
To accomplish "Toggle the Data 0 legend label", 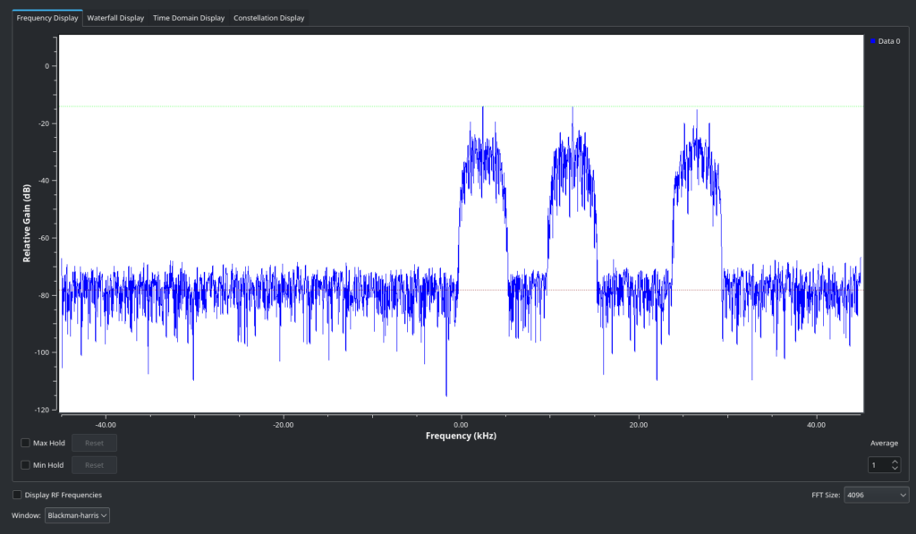I will [889, 41].
